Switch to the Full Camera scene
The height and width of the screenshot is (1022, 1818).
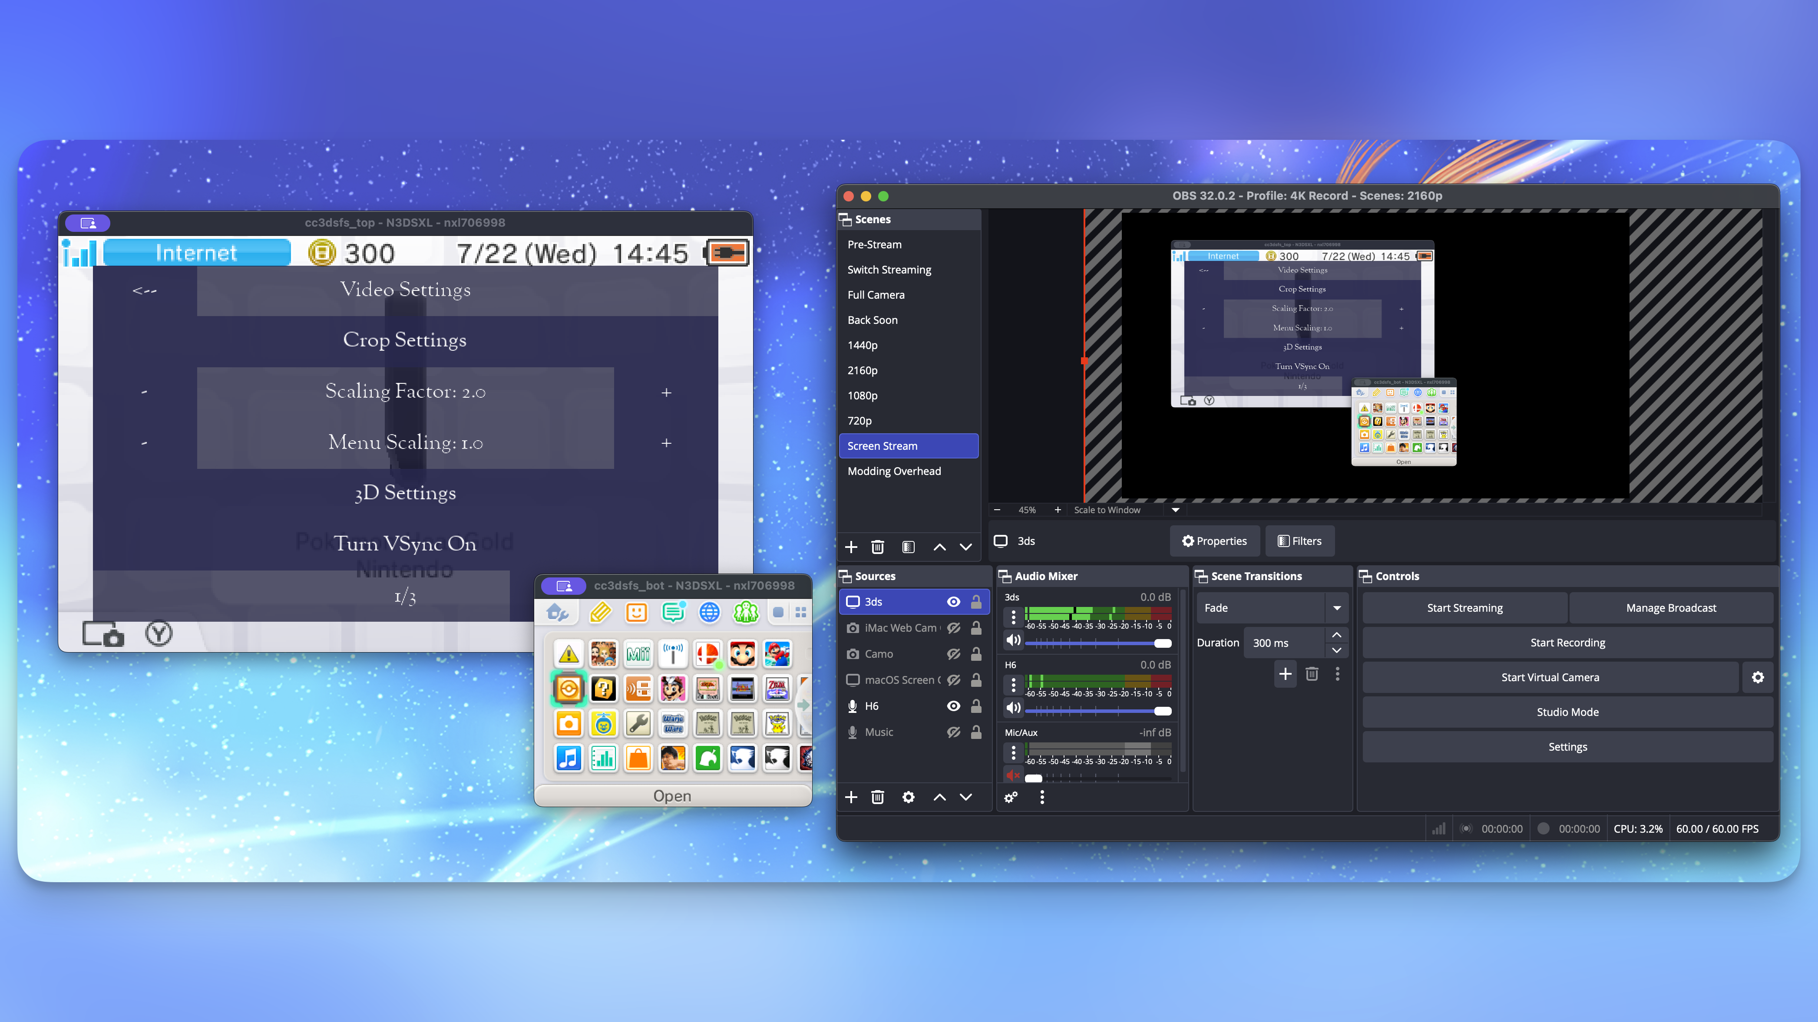point(909,295)
